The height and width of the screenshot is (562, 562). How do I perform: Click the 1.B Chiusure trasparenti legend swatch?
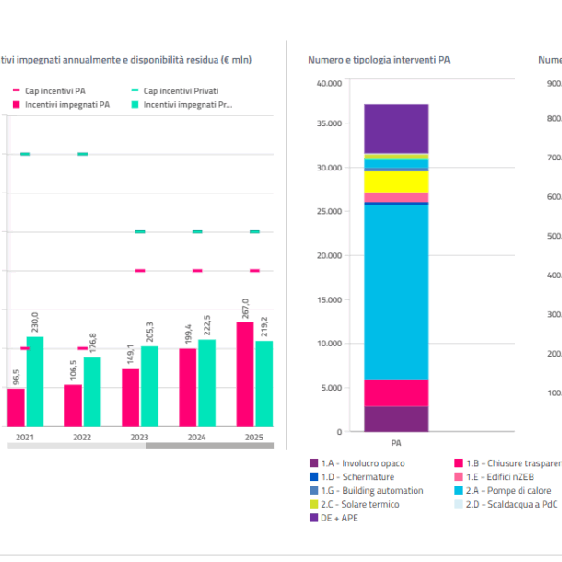click(x=459, y=463)
